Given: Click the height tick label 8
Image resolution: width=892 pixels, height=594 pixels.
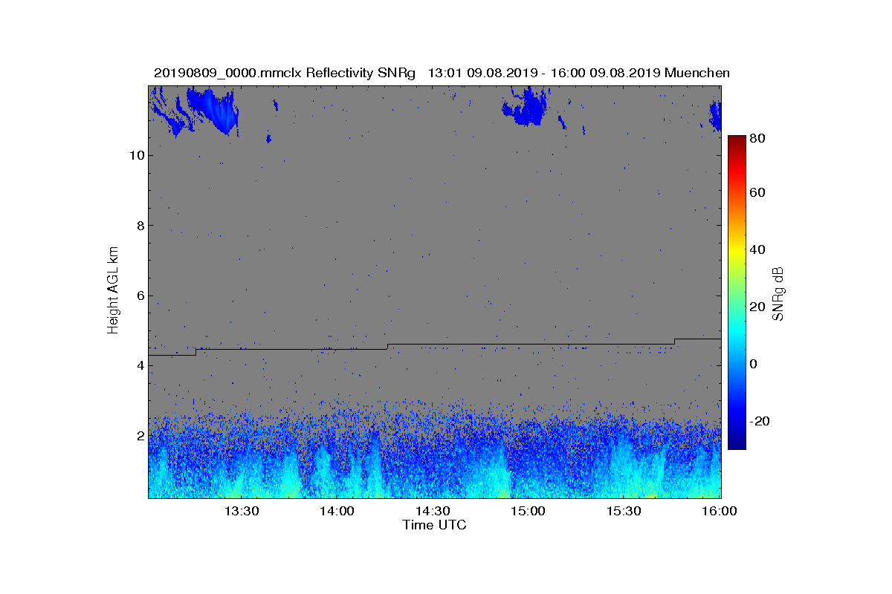Looking at the screenshot, I should [x=139, y=226].
